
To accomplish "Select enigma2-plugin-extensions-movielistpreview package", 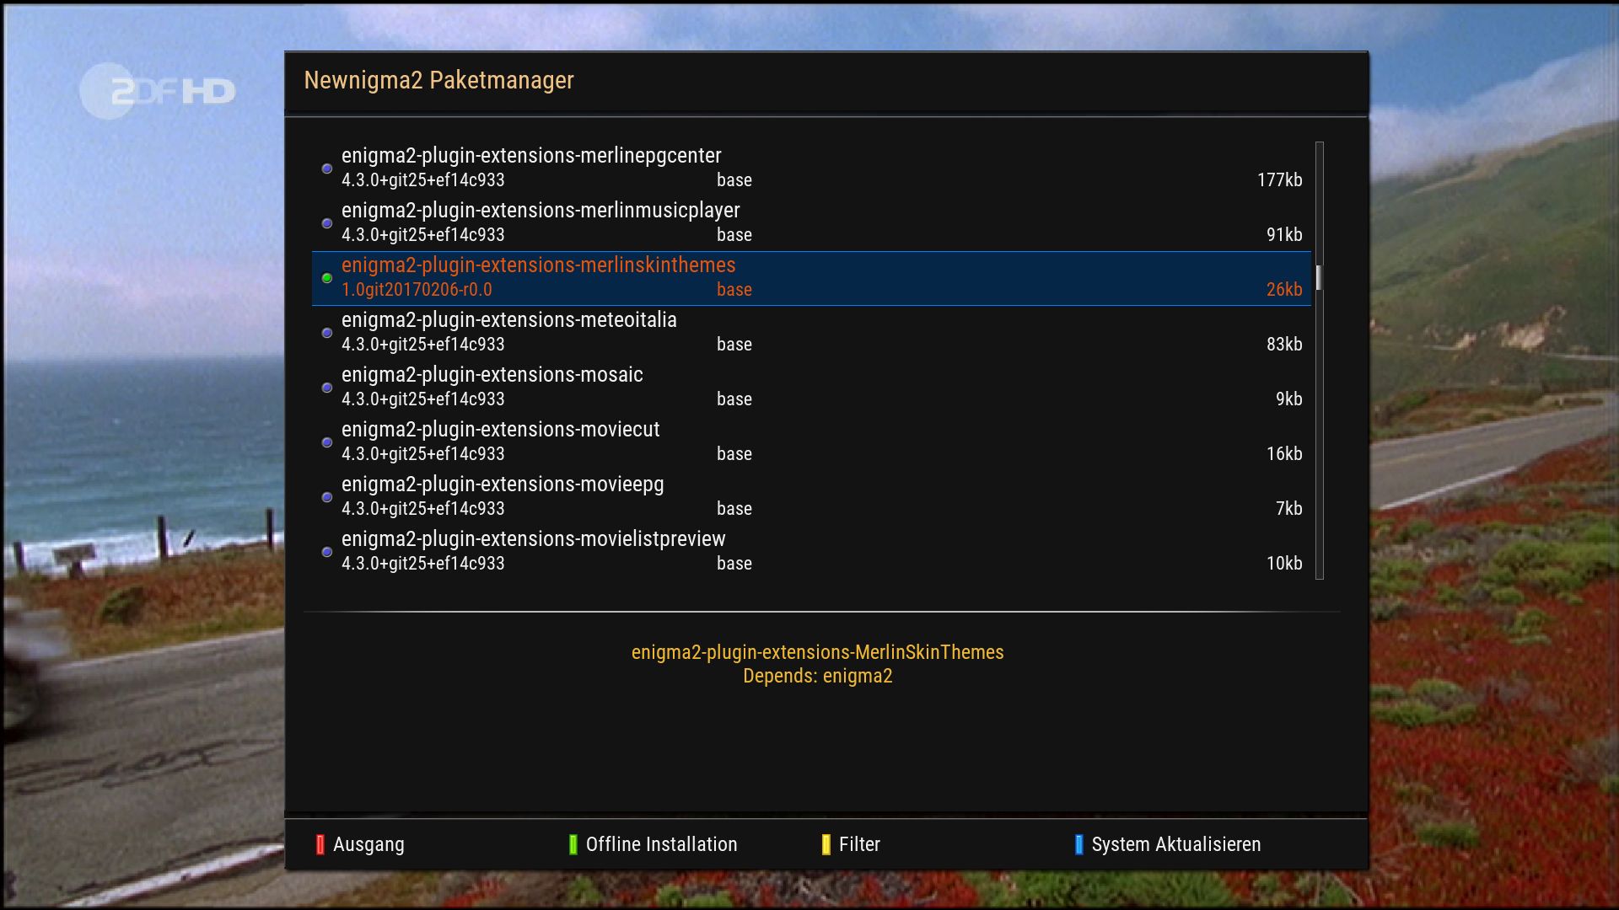I will pyautogui.click(x=811, y=552).
